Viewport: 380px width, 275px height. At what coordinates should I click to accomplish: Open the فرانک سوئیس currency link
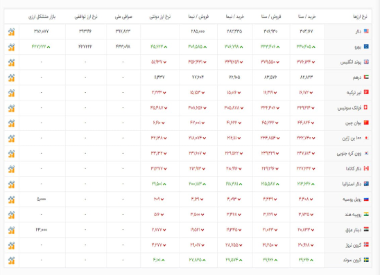click(349, 108)
